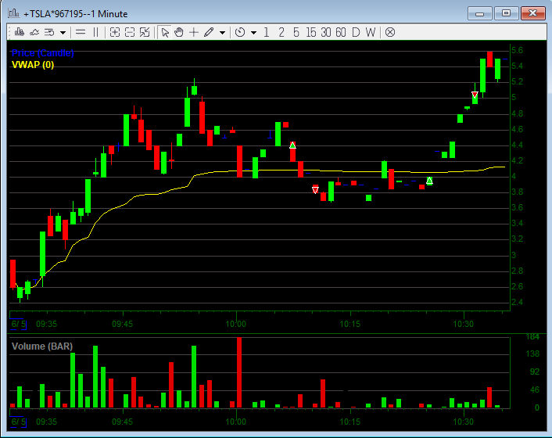This screenshot has height=438, width=552.
Task: Click the 10:30 time label on price chart
Action: pos(464,324)
